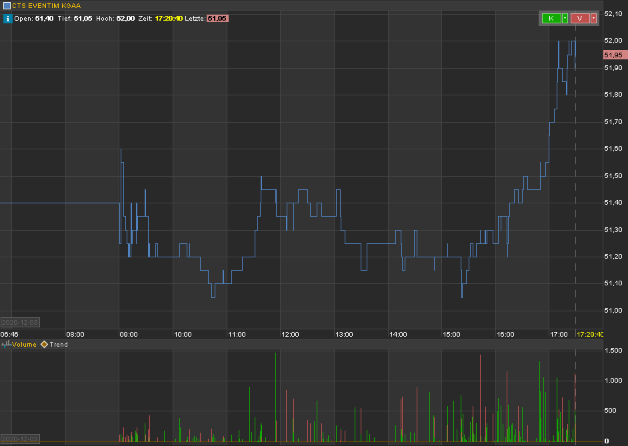Click the orange Trend diamond icon
The image size is (628, 446).
point(45,345)
